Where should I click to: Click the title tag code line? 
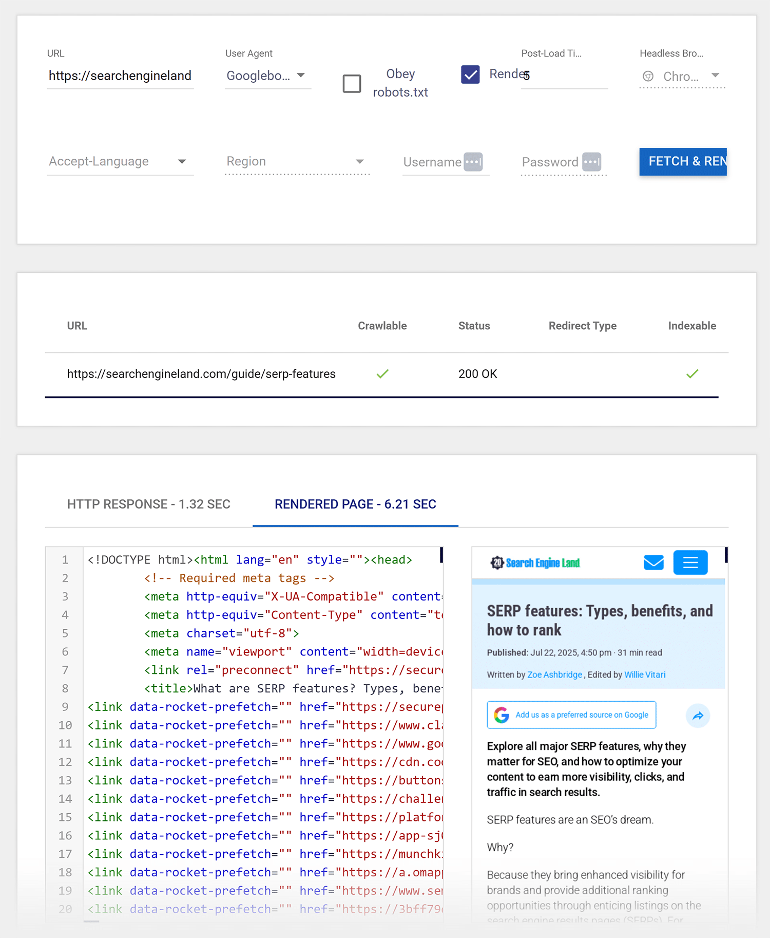293,688
